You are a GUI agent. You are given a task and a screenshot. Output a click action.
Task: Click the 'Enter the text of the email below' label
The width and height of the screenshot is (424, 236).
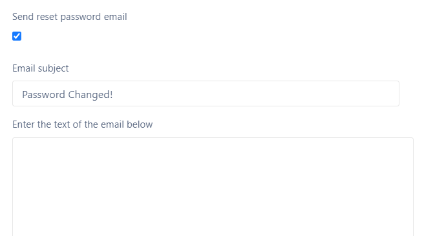pyautogui.click(x=83, y=124)
